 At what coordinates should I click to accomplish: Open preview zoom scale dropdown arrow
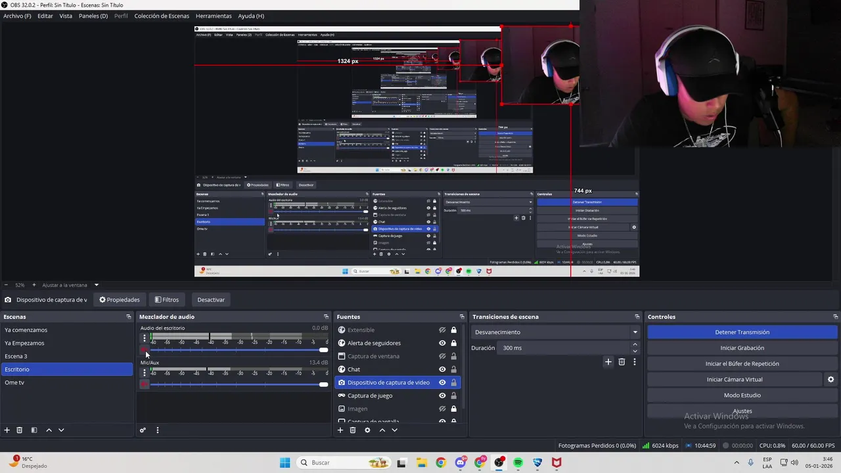96,285
